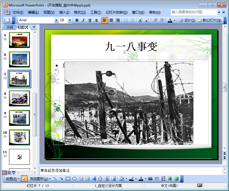This screenshot has height=191, width=229.
Task: Open the 文件(F) menu
Action: 18,12
